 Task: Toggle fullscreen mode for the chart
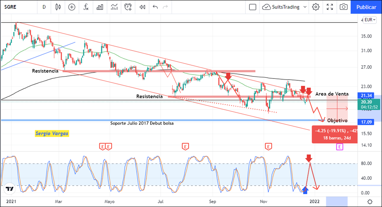(x=330, y=7)
